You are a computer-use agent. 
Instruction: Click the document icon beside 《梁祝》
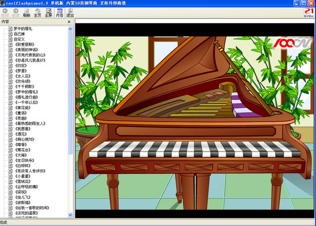click(x=10, y=192)
